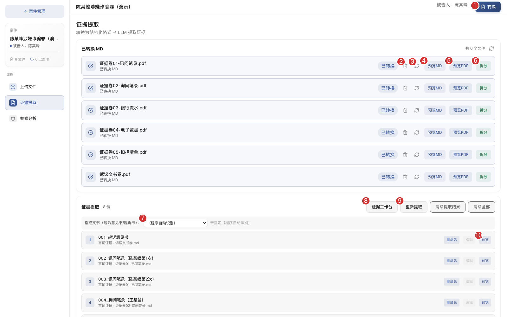507x317 pixels.
Task: Click file name 证据卷04-电子数据.pdf
Action: (x=123, y=130)
